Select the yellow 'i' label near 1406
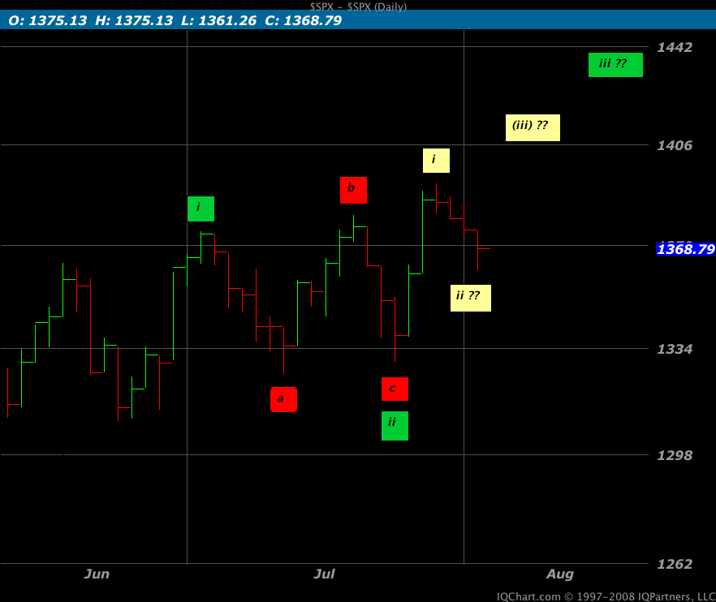716x602 pixels. pyautogui.click(x=436, y=160)
